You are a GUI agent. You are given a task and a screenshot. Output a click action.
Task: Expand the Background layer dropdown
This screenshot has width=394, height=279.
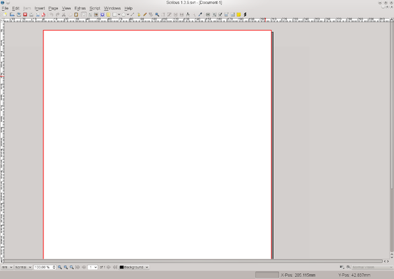[146, 267]
